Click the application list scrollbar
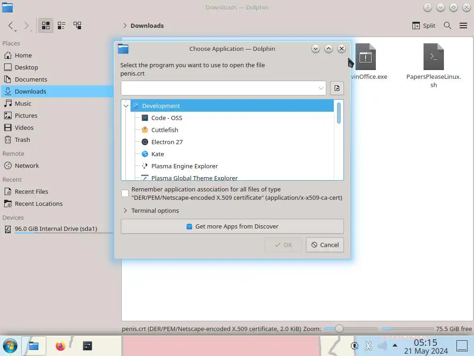This screenshot has height=356, width=474. pos(338,113)
